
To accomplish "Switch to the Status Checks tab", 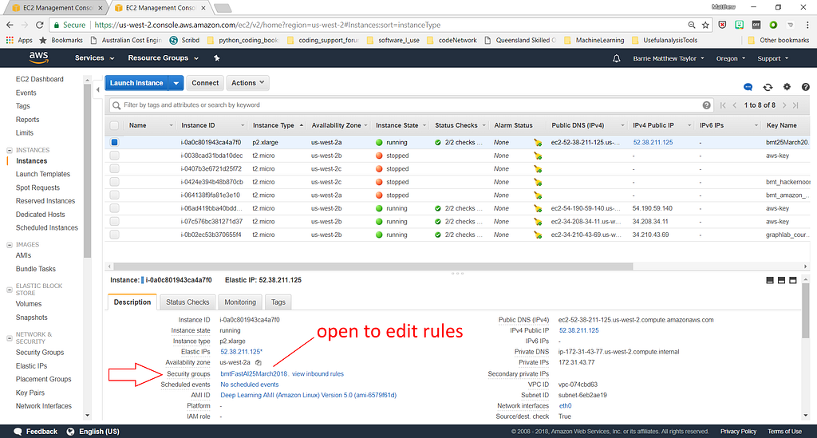I will click(x=187, y=302).
